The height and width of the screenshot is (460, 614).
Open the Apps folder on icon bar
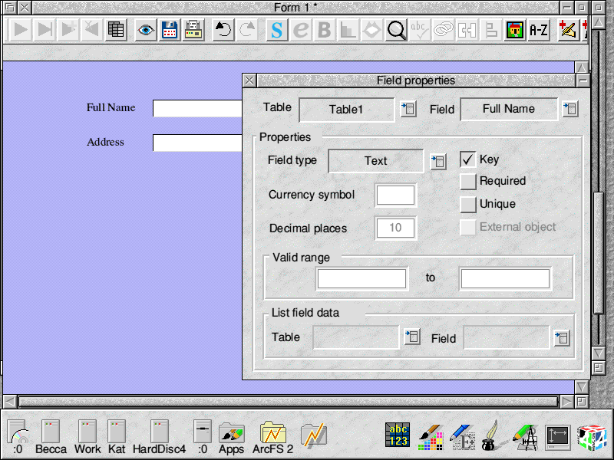point(231,436)
